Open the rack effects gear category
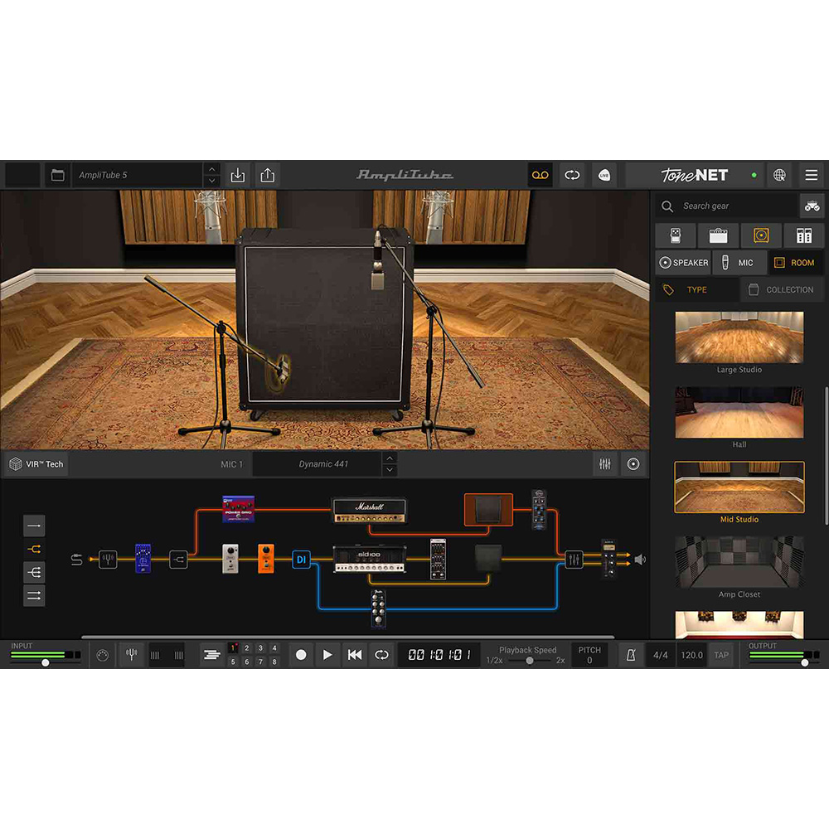The image size is (829, 829). pyautogui.click(x=804, y=235)
